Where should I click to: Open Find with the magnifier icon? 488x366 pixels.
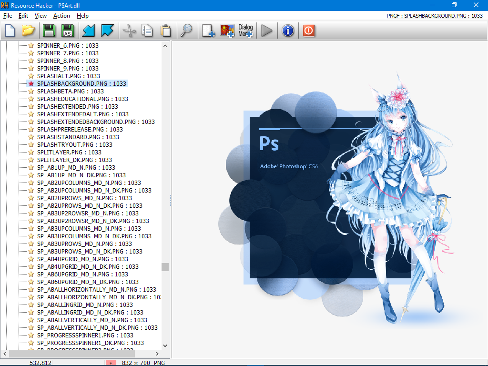pyautogui.click(x=187, y=30)
